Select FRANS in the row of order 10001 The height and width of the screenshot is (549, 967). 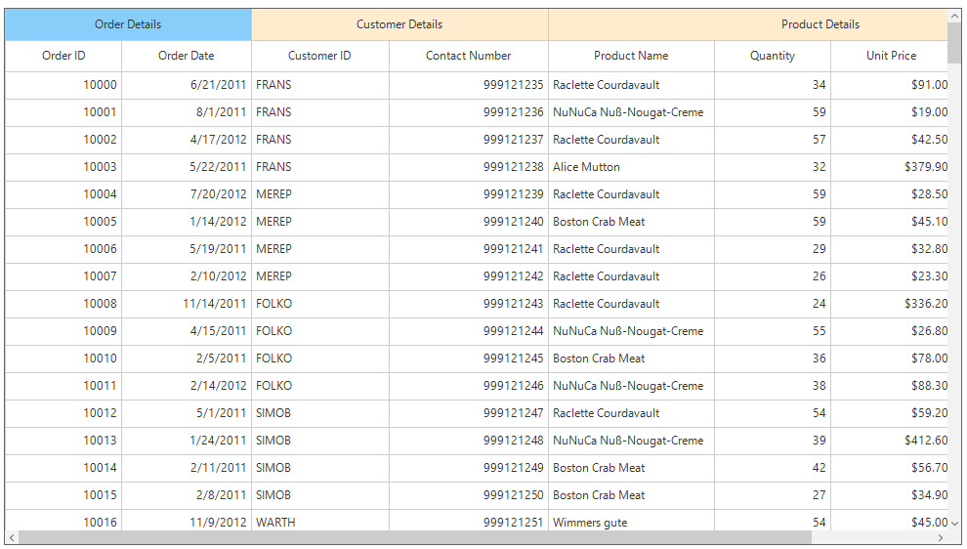[x=320, y=112]
